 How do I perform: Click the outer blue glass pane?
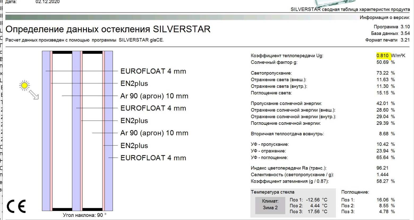46,131
